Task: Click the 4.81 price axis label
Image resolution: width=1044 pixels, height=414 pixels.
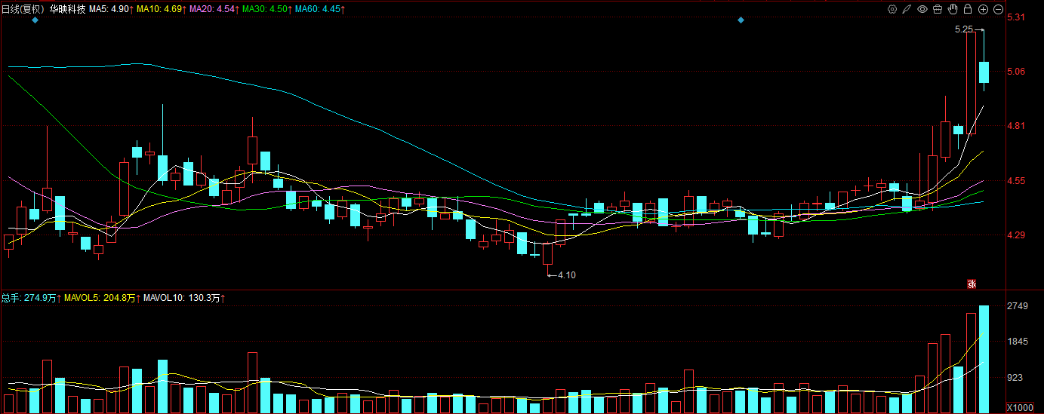Action: tap(1016, 126)
